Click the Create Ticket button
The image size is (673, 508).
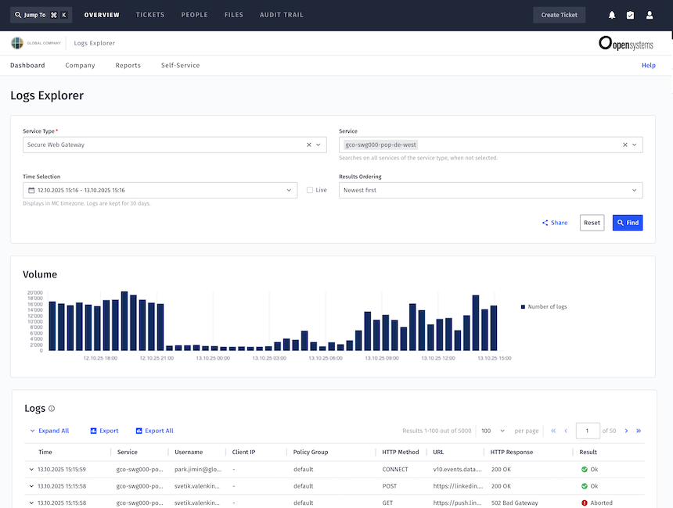(x=559, y=14)
